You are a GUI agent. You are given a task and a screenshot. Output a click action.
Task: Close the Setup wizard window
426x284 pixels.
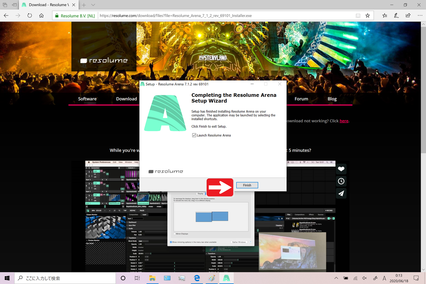click(x=280, y=84)
